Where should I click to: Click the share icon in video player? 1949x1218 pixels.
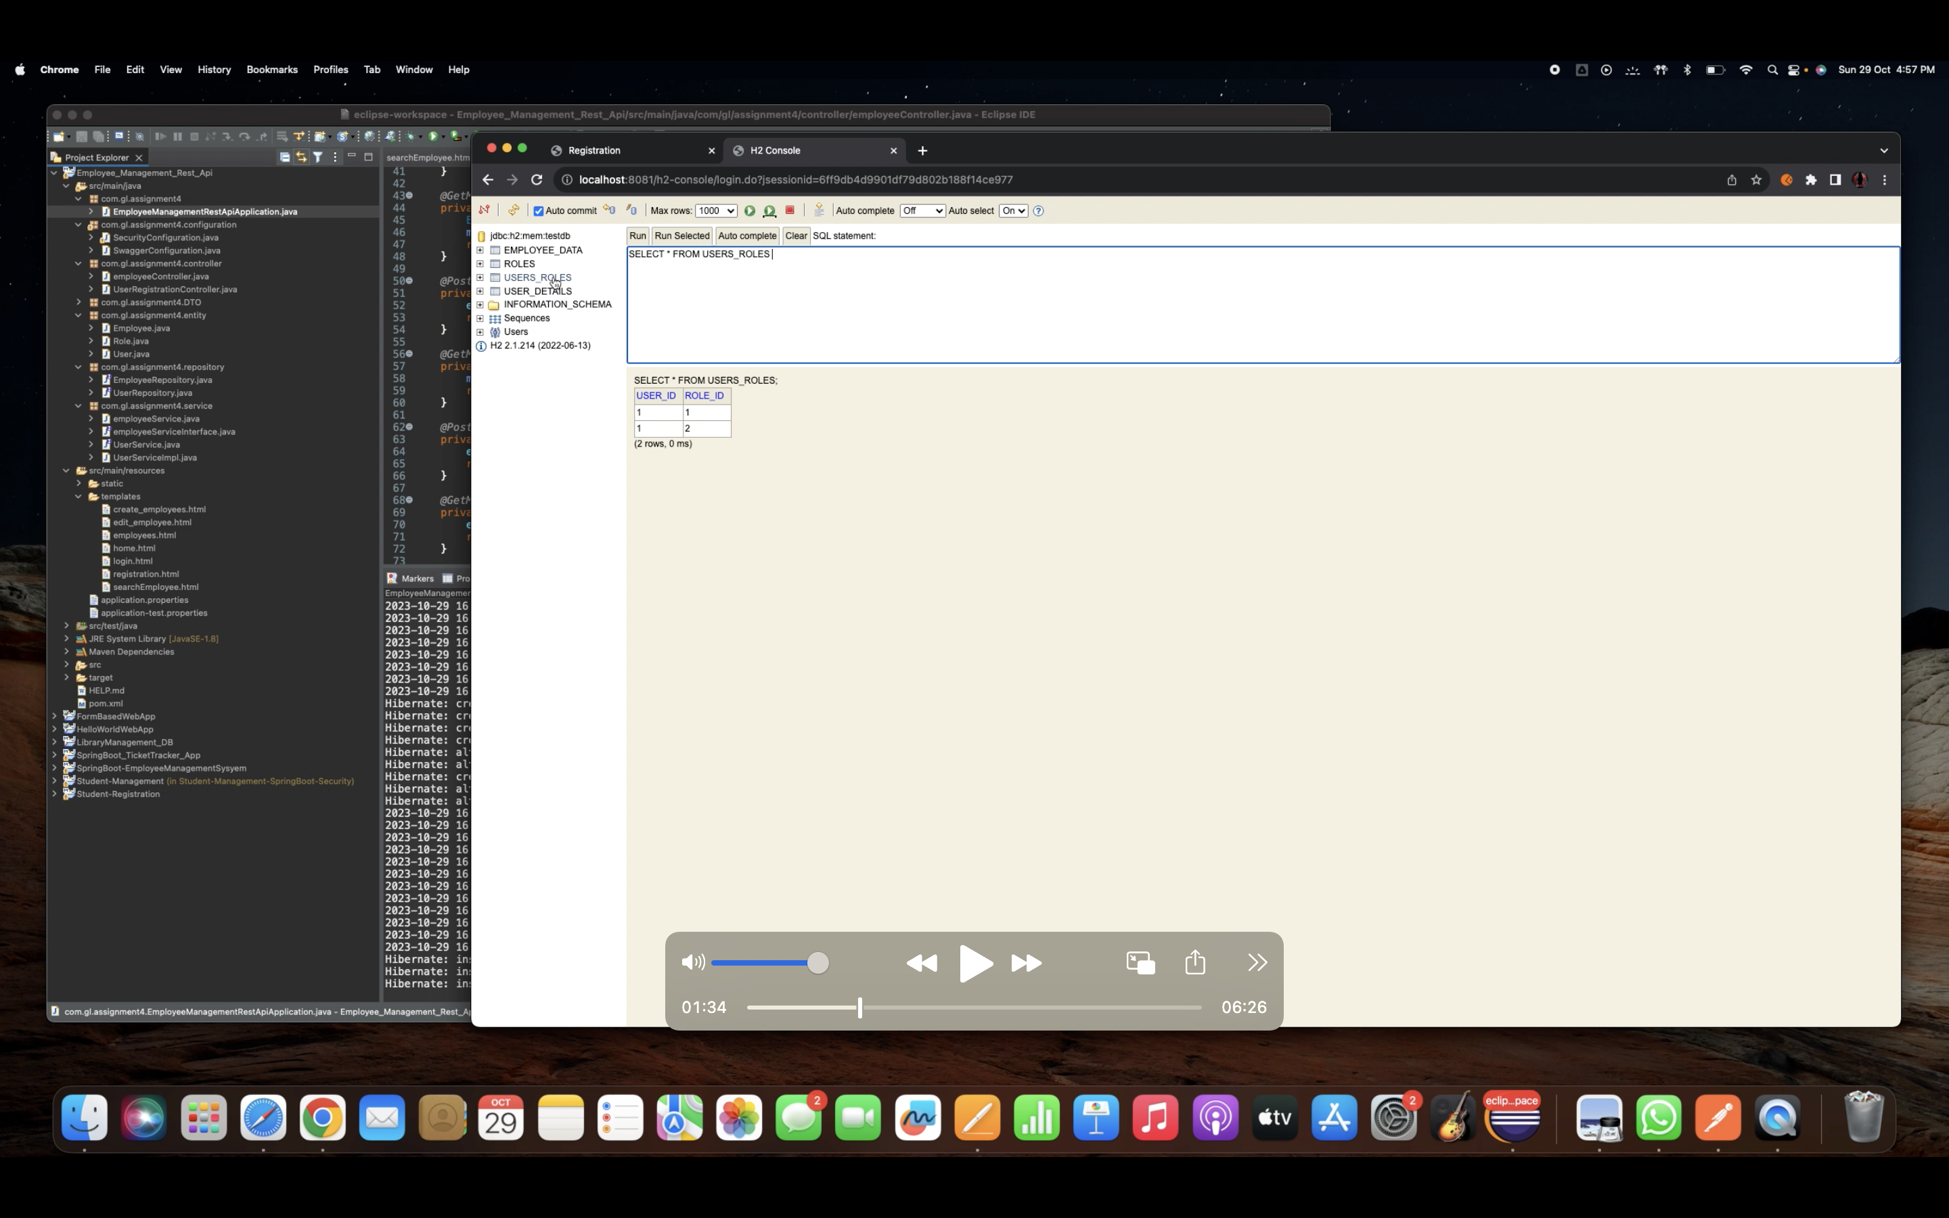pyautogui.click(x=1195, y=962)
